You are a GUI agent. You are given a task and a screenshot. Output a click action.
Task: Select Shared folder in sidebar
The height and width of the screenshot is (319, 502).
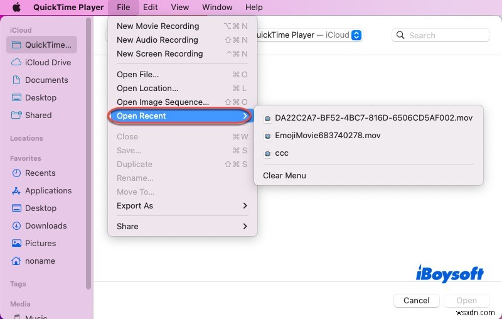41,116
